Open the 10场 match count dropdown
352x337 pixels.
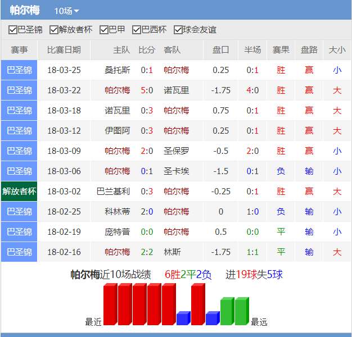(x=67, y=11)
